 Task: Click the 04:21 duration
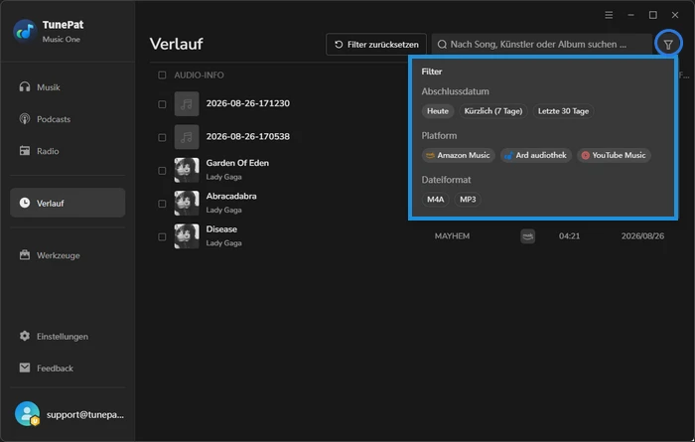569,236
